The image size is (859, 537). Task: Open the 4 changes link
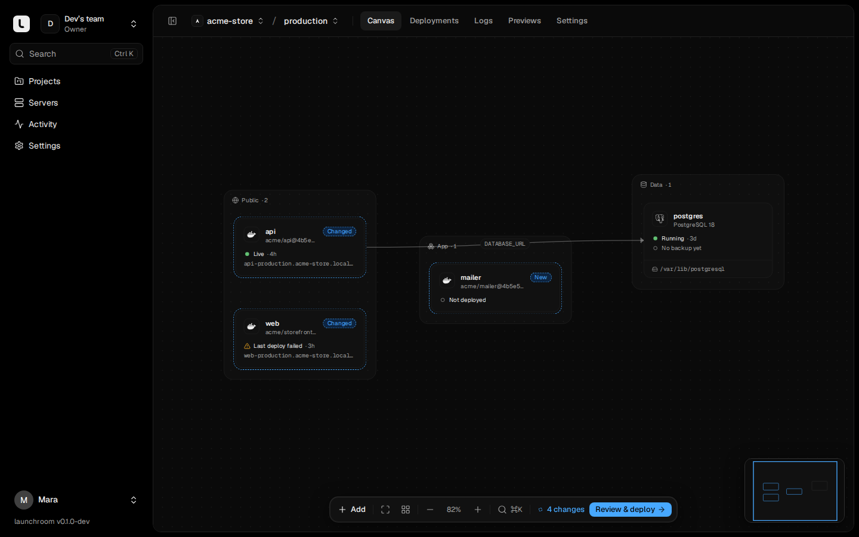(561, 510)
